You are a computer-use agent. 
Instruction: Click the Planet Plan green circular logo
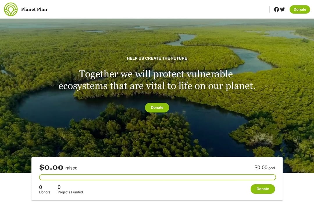click(x=11, y=9)
